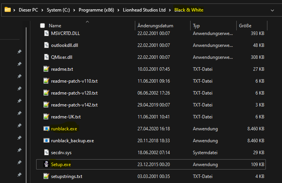Click the readme-patch-v142.txt file icon
This screenshot has height=183, width=282.
(46, 105)
